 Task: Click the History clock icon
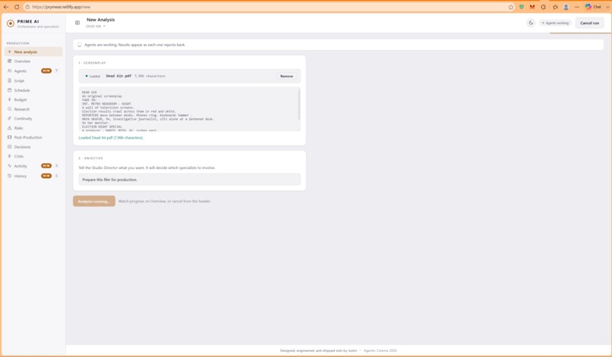9,176
